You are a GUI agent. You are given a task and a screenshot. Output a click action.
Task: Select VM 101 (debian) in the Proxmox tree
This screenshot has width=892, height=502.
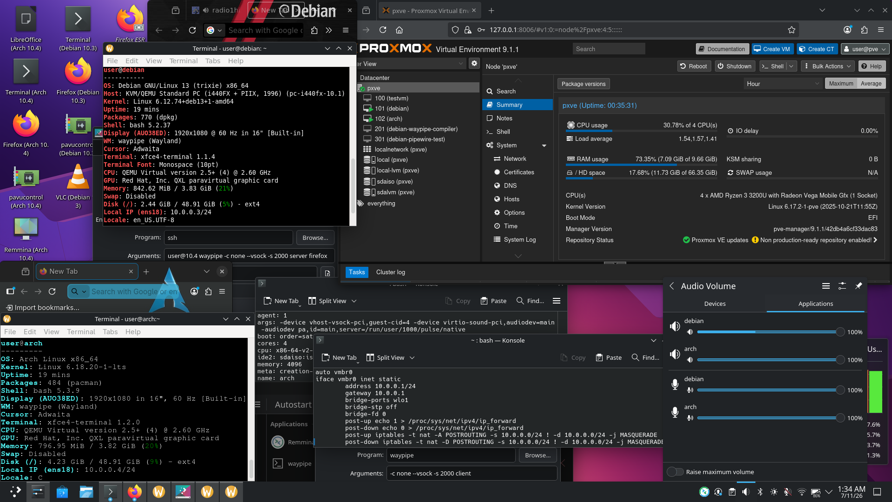392,108
